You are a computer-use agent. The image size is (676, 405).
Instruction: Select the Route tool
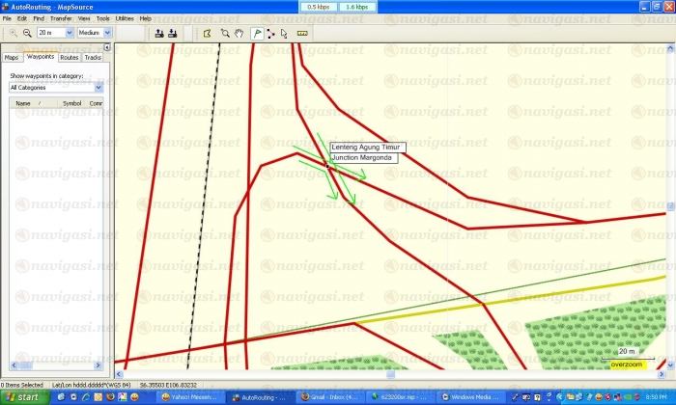pos(270,32)
